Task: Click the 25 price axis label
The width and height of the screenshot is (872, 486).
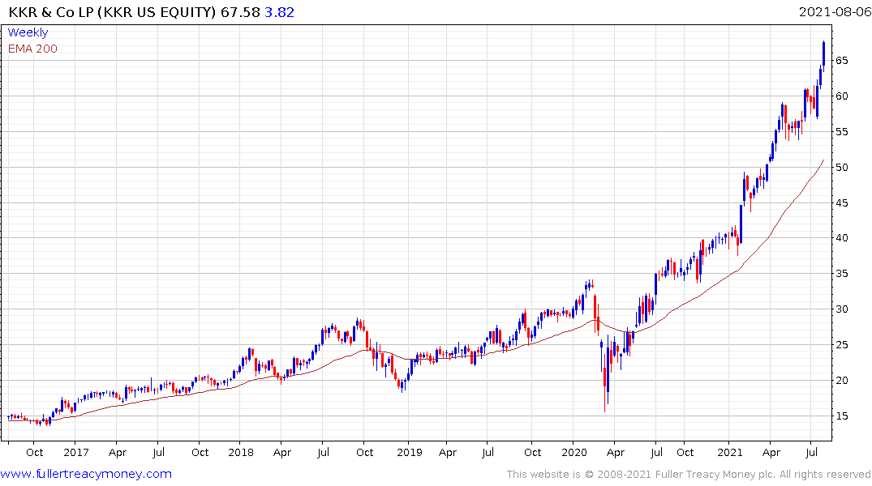Action: (x=841, y=344)
